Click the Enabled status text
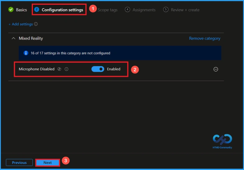The image size is (244, 170). (114, 69)
